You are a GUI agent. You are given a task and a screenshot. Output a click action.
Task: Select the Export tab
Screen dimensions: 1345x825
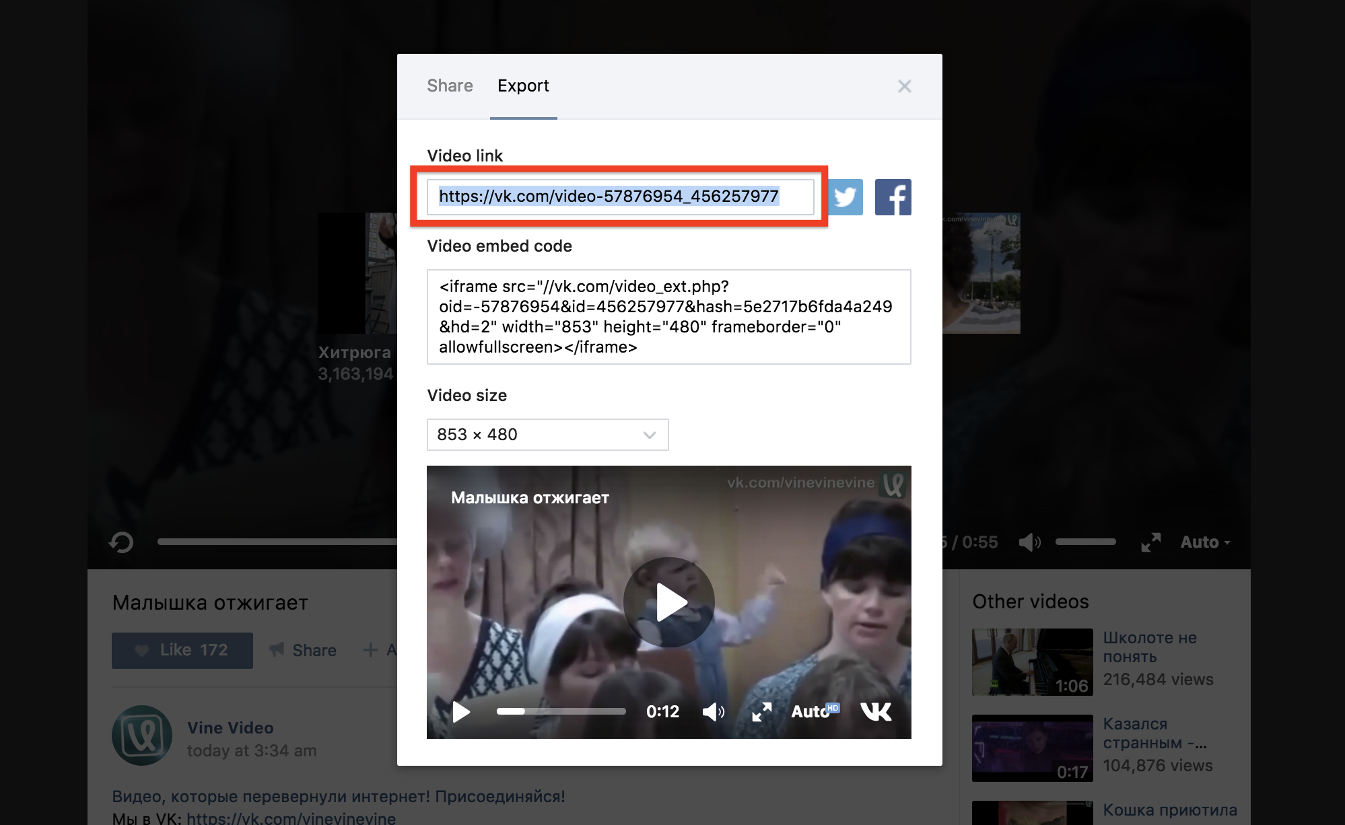[x=523, y=85]
